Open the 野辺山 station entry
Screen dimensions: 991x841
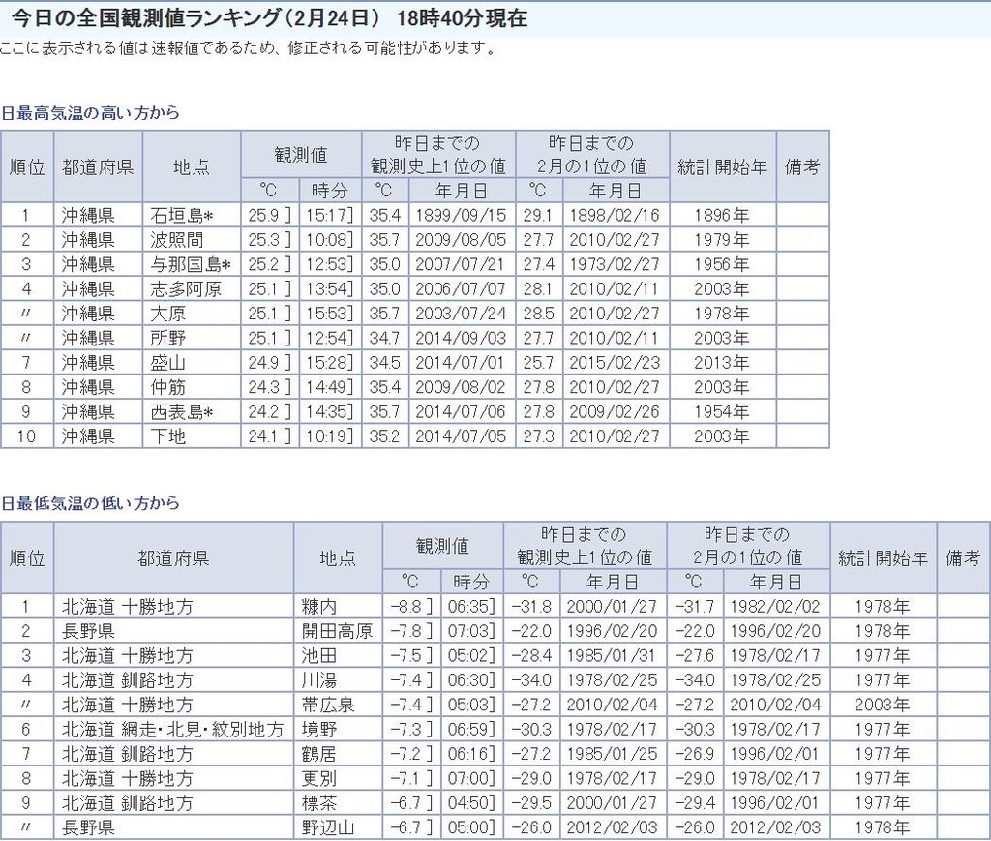click(x=327, y=827)
